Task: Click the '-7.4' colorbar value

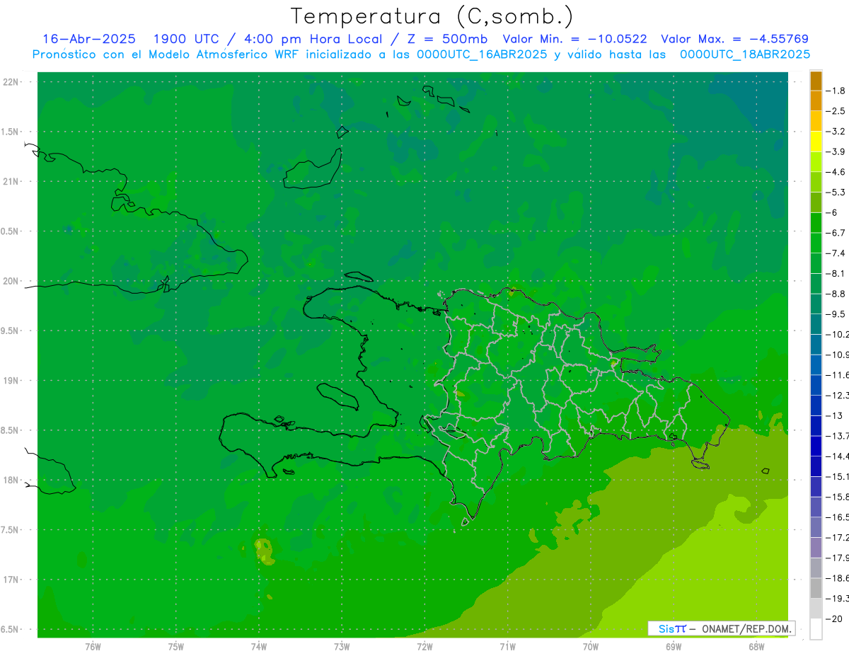Action: pos(836,253)
